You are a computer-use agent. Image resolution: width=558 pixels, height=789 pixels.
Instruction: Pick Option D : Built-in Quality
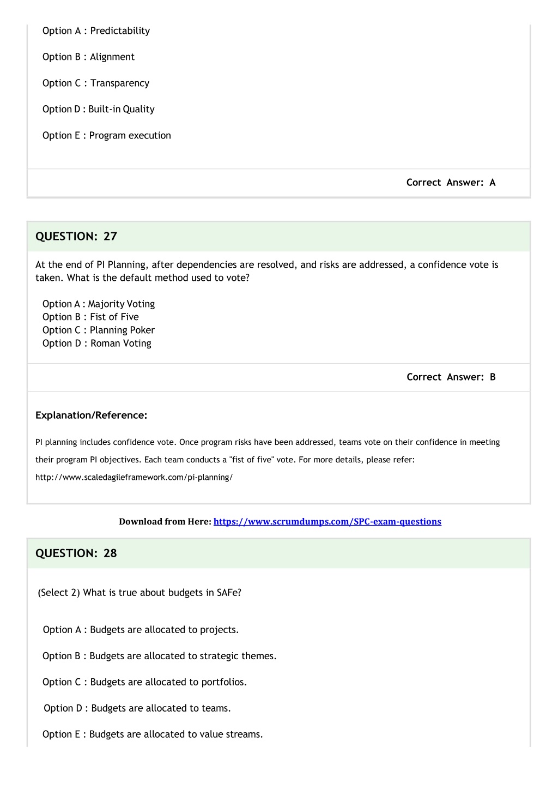[x=99, y=110]
